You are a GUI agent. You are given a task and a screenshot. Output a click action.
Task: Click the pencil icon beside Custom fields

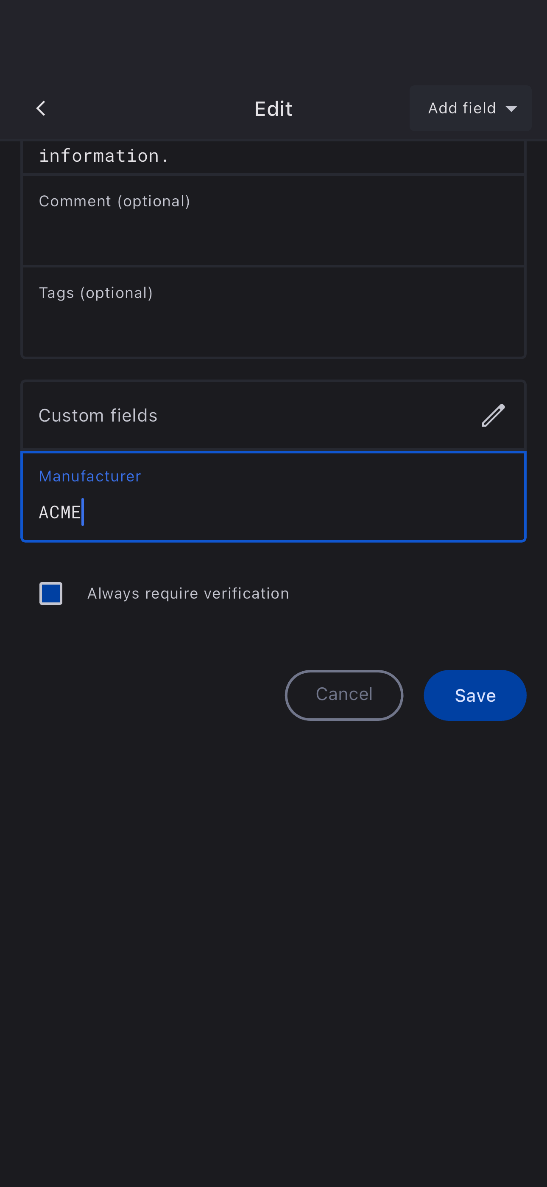click(493, 415)
